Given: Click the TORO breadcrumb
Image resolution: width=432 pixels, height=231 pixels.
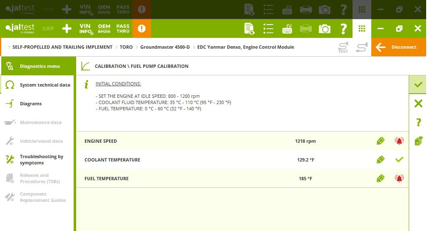Looking at the screenshot, I should coord(126,47).
